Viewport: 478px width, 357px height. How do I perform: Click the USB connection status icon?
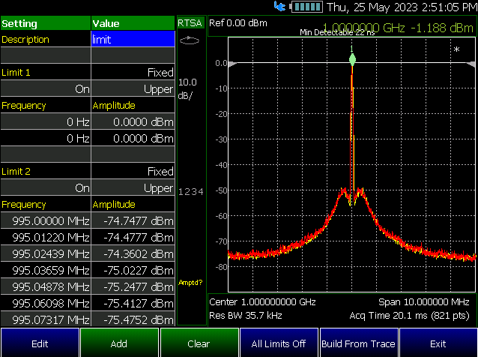pos(279,6)
